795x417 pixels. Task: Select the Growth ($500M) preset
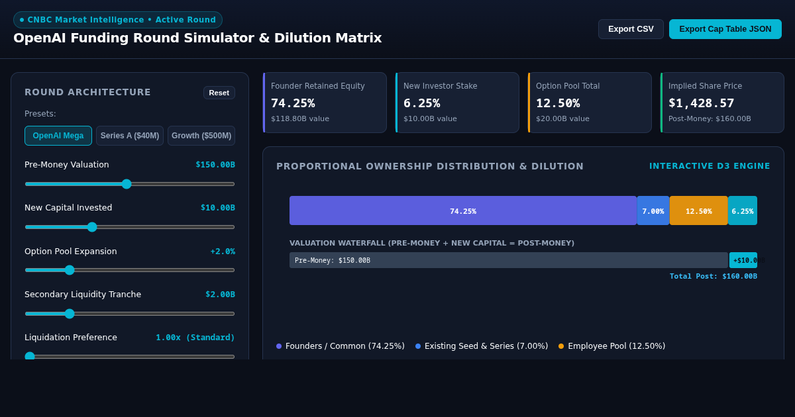201,136
